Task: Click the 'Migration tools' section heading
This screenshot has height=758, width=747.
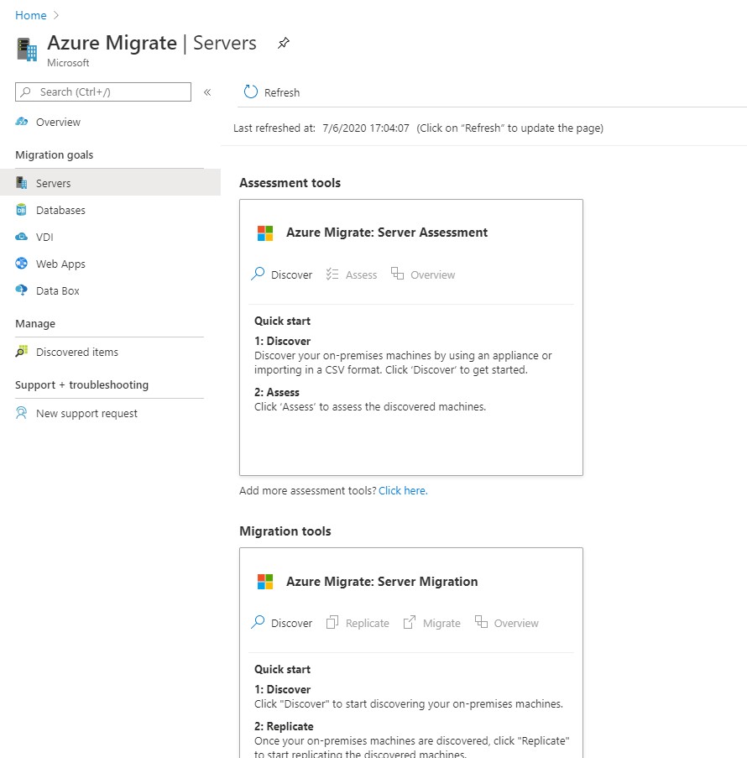Action: tap(285, 531)
